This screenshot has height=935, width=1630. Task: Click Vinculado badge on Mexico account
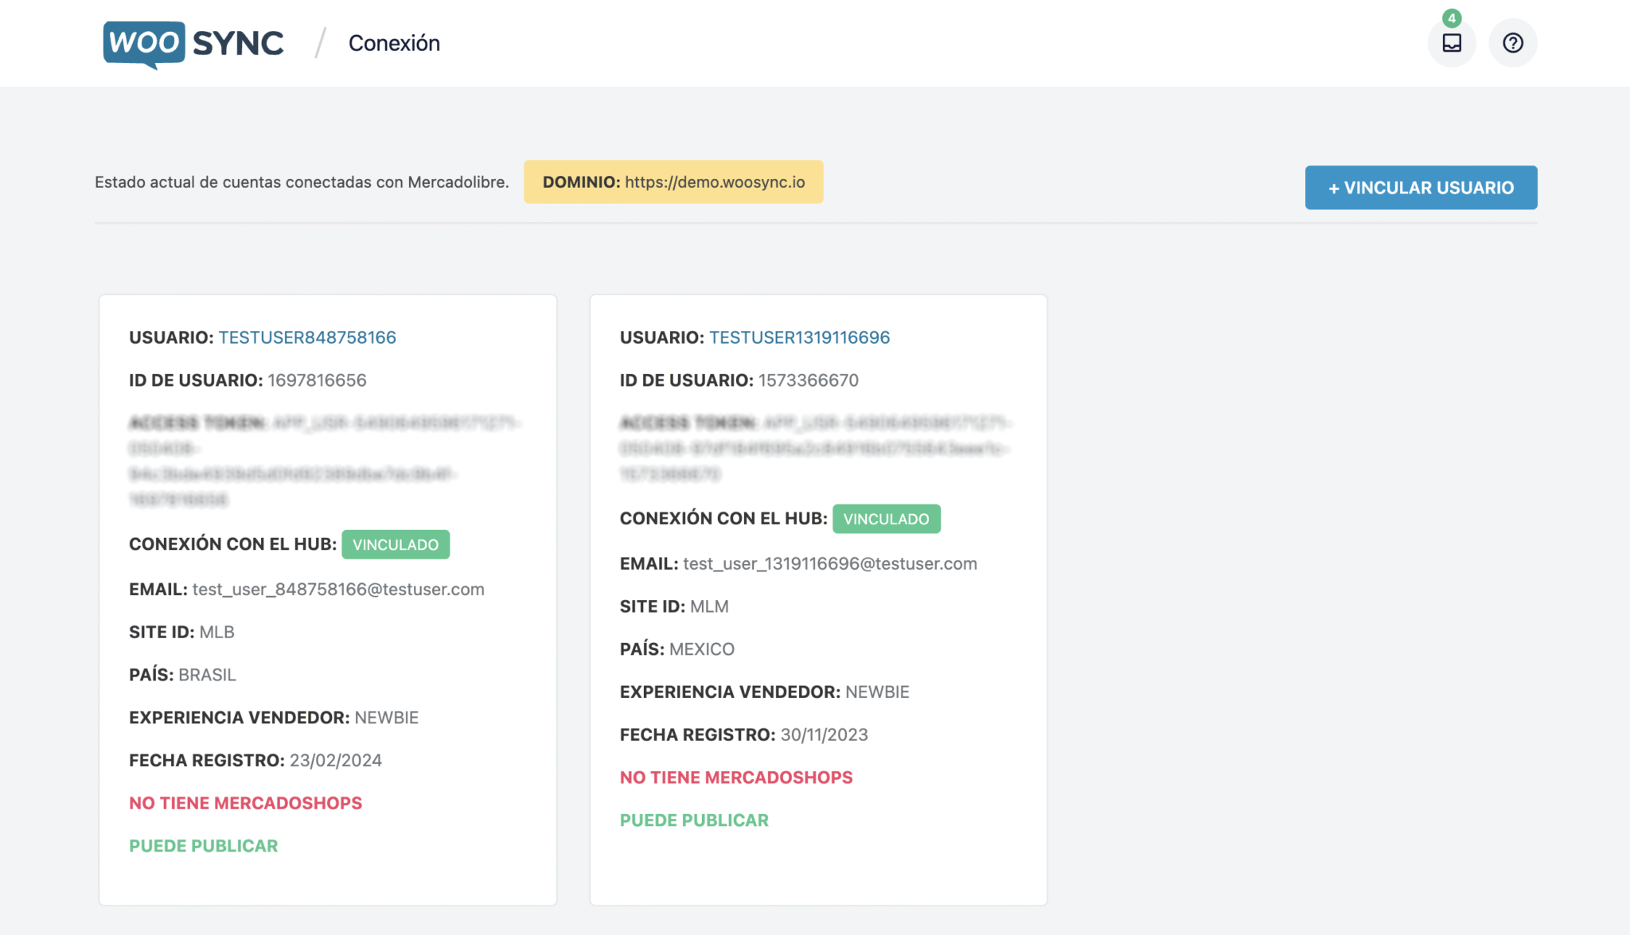point(886,520)
